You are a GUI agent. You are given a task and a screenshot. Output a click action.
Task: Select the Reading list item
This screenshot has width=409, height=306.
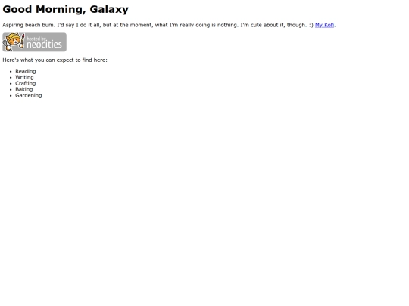(26, 71)
